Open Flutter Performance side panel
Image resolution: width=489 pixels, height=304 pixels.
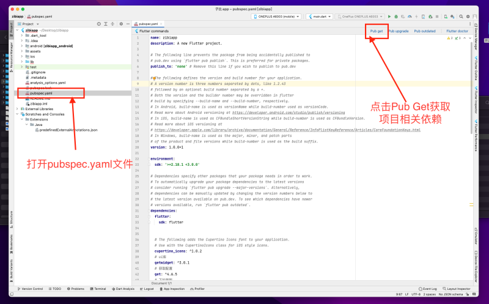tap(476, 135)
